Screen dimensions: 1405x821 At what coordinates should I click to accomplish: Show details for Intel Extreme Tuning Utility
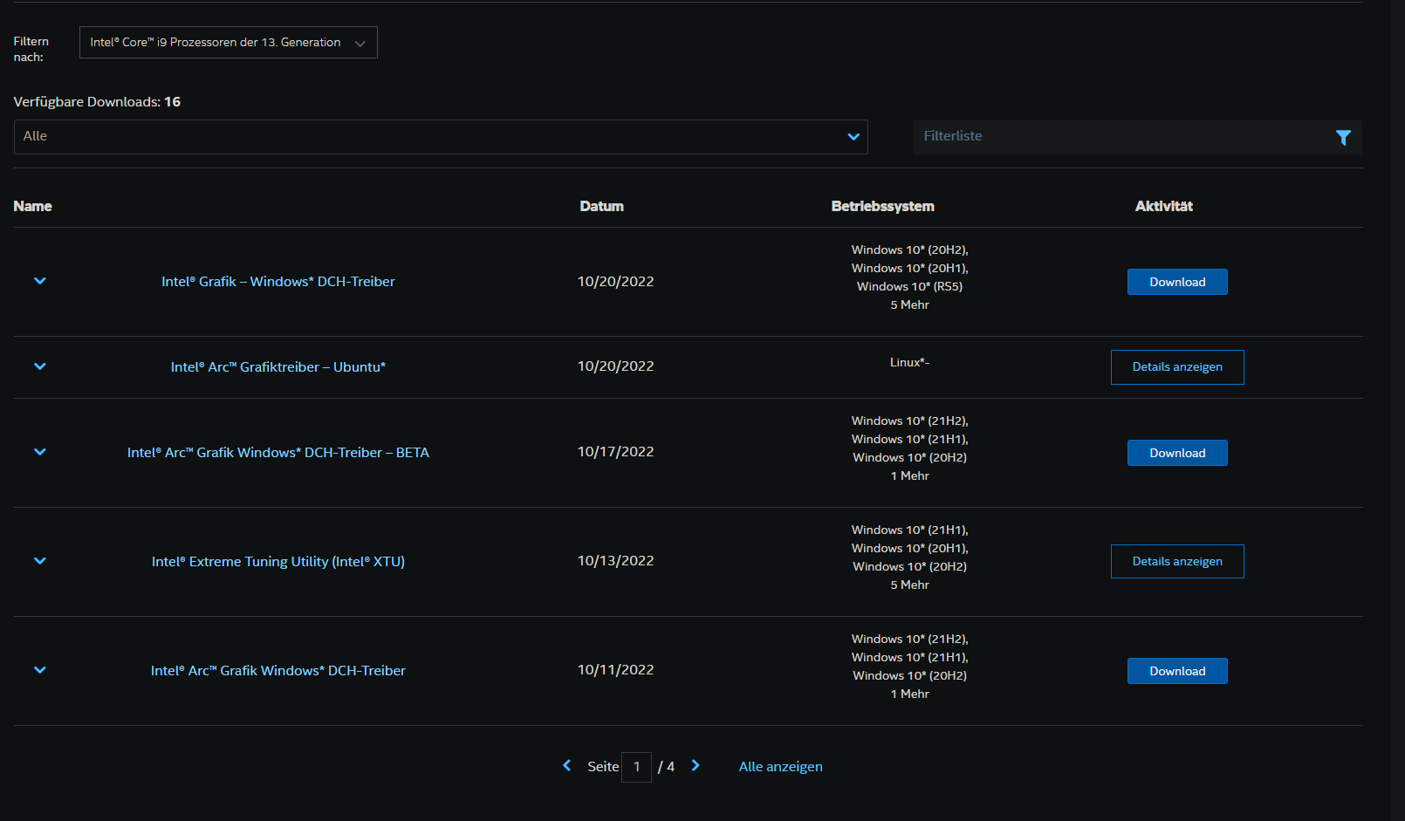1177,562
